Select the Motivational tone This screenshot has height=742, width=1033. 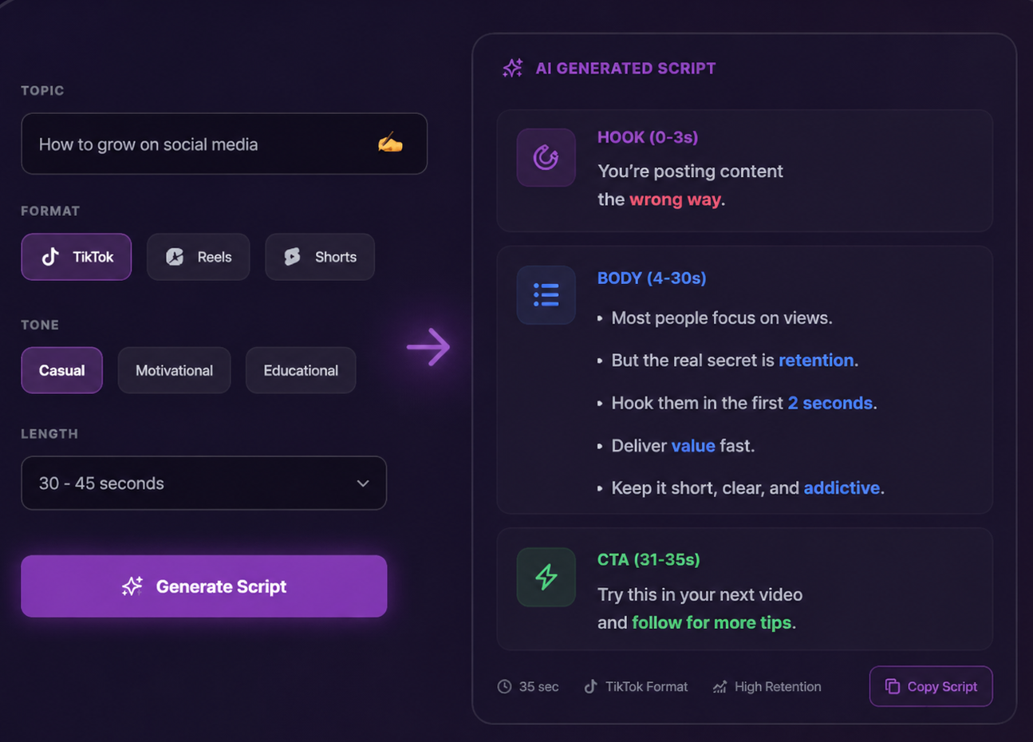[174, 370]
